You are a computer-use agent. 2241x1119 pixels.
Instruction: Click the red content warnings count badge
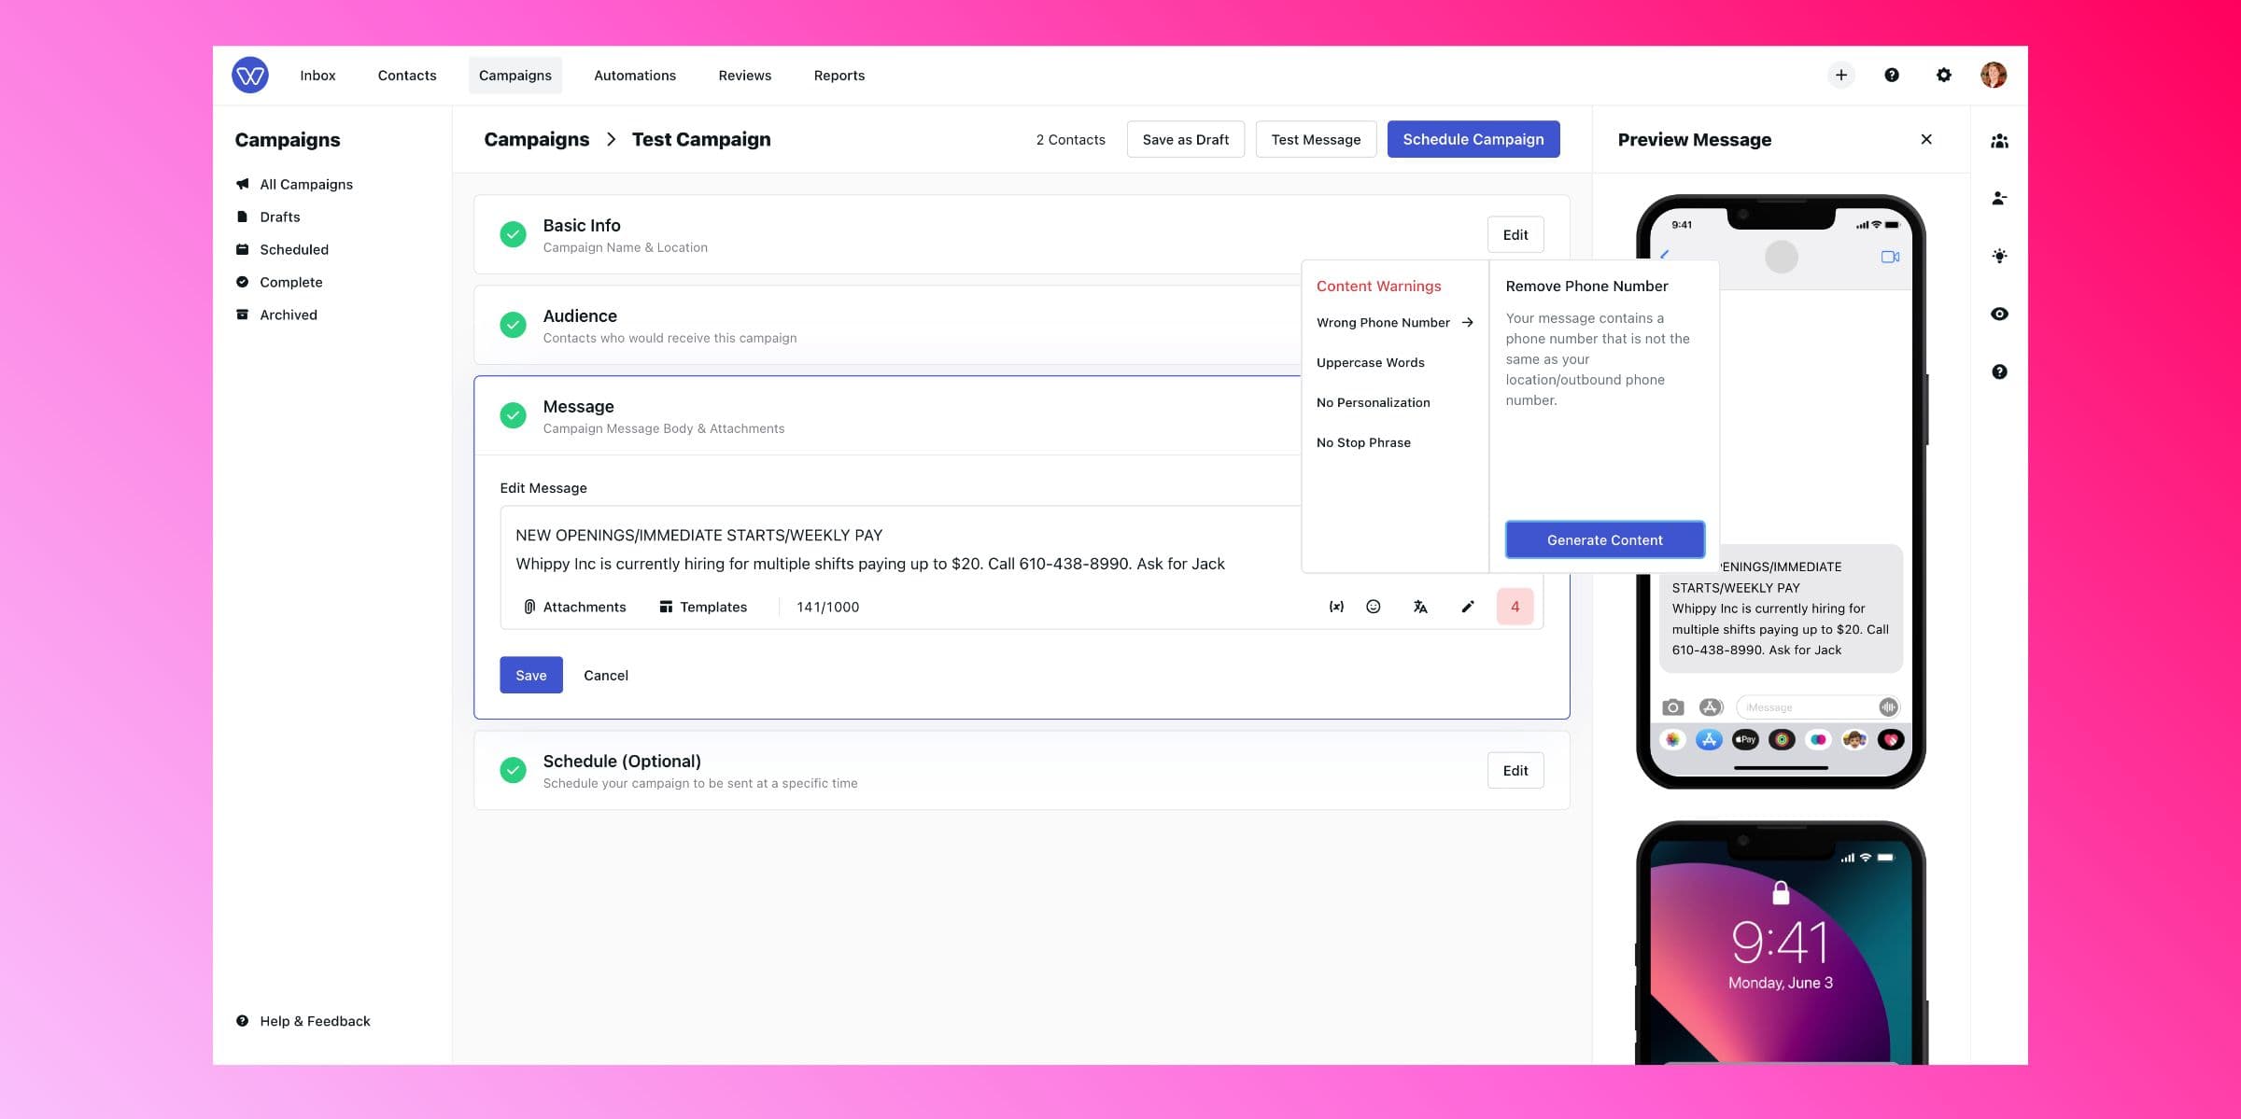click(1515, 607)
